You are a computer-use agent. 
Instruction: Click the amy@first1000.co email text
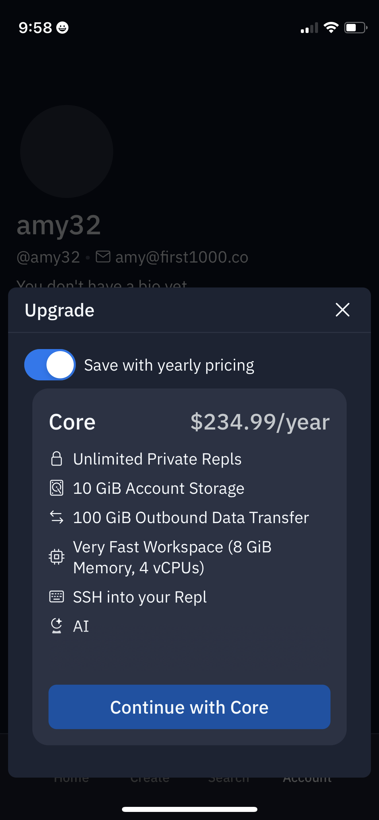coord(182,258)
